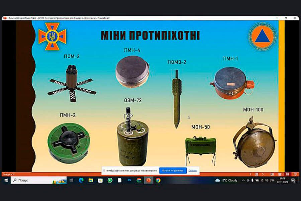Start the slideshow from the status bar

coord(295,174)
